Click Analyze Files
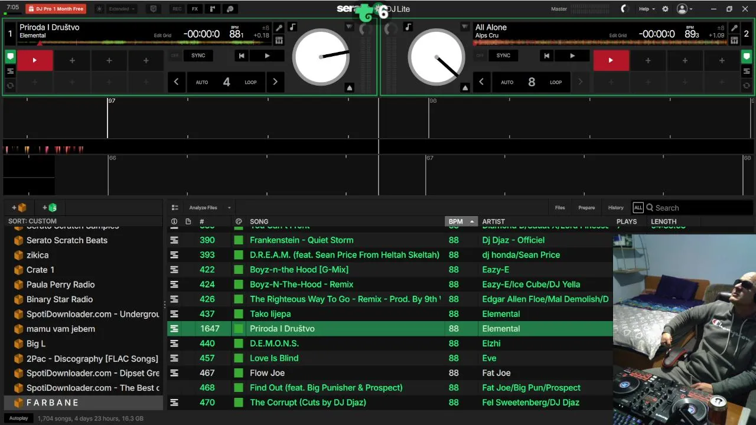Viewport: 756px width, 425px height. 203,208
